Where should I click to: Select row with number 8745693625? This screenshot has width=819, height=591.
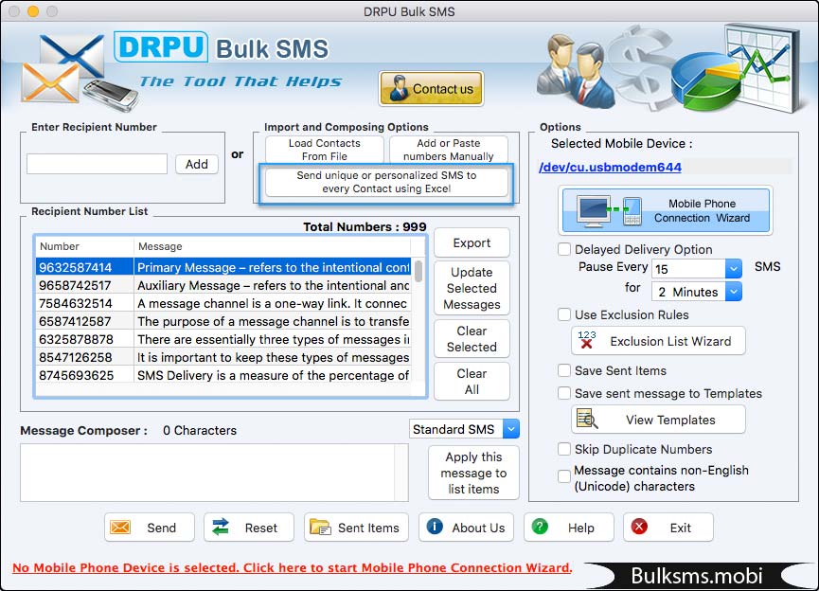point(223,375)
